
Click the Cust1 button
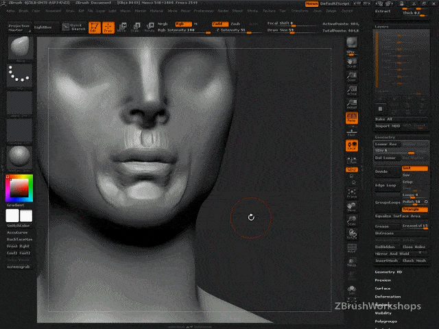point(12,253)
